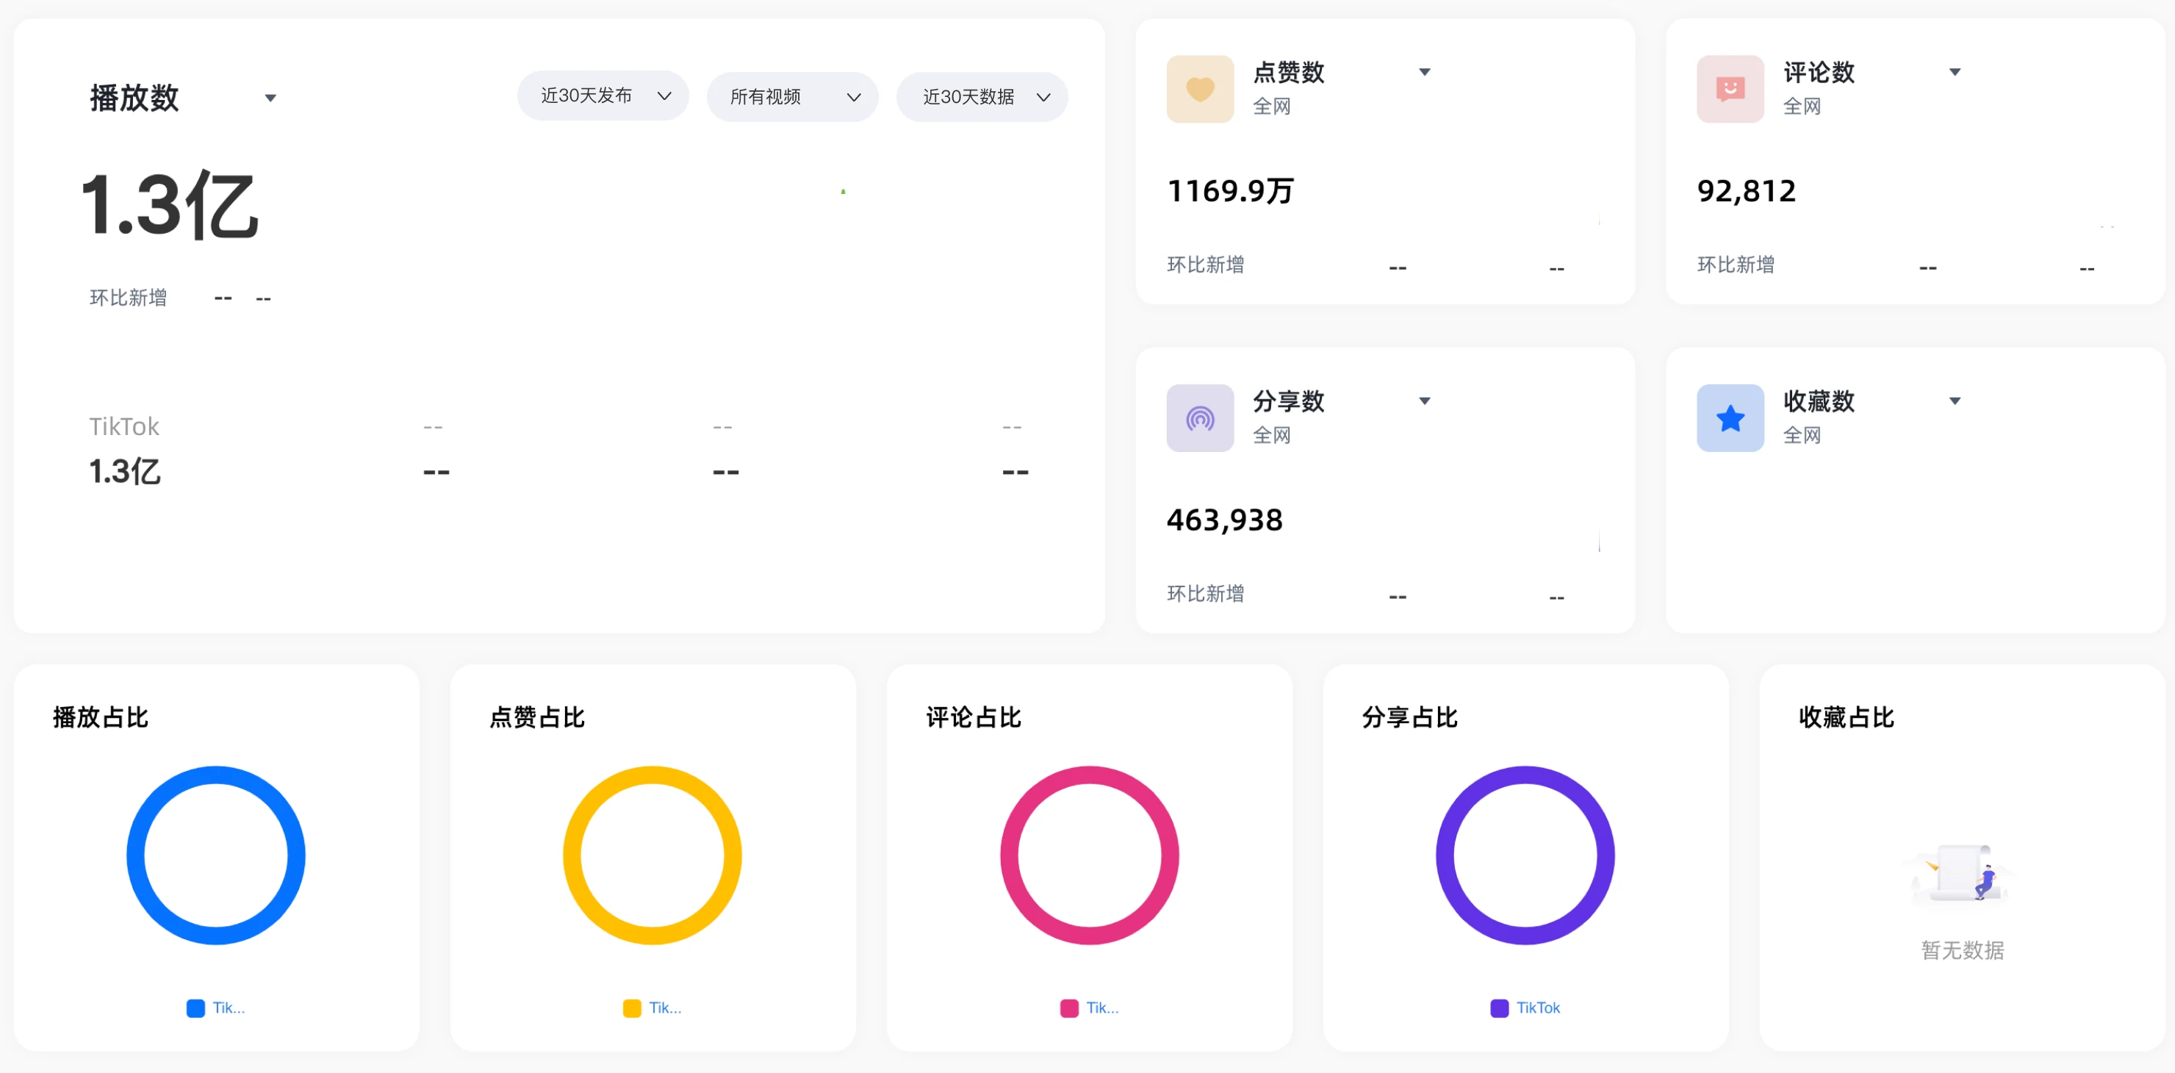The image size is (2175, 1073).
Task: Toggle the TikTok legend item in 播放占比 chart
Action: point(215,1007)
